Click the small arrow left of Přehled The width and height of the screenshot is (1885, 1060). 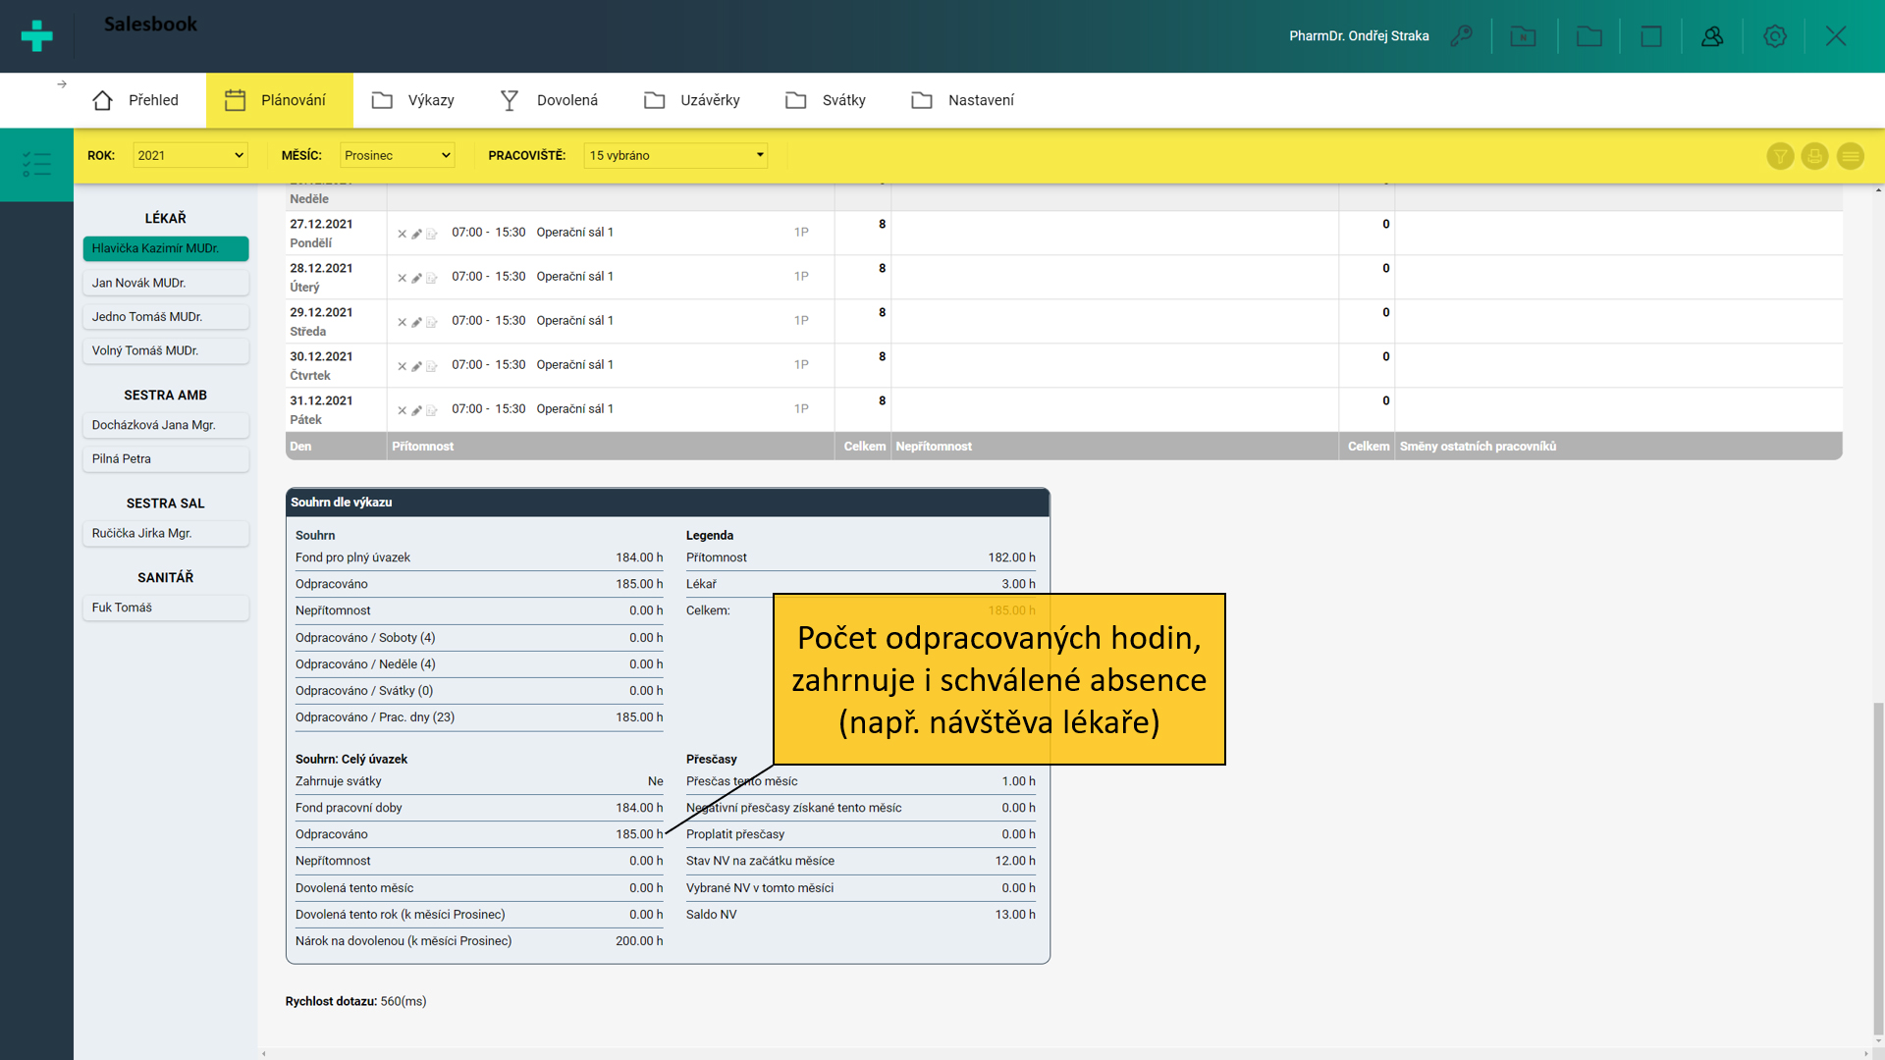pyautogui.click(x=62, y=84)
